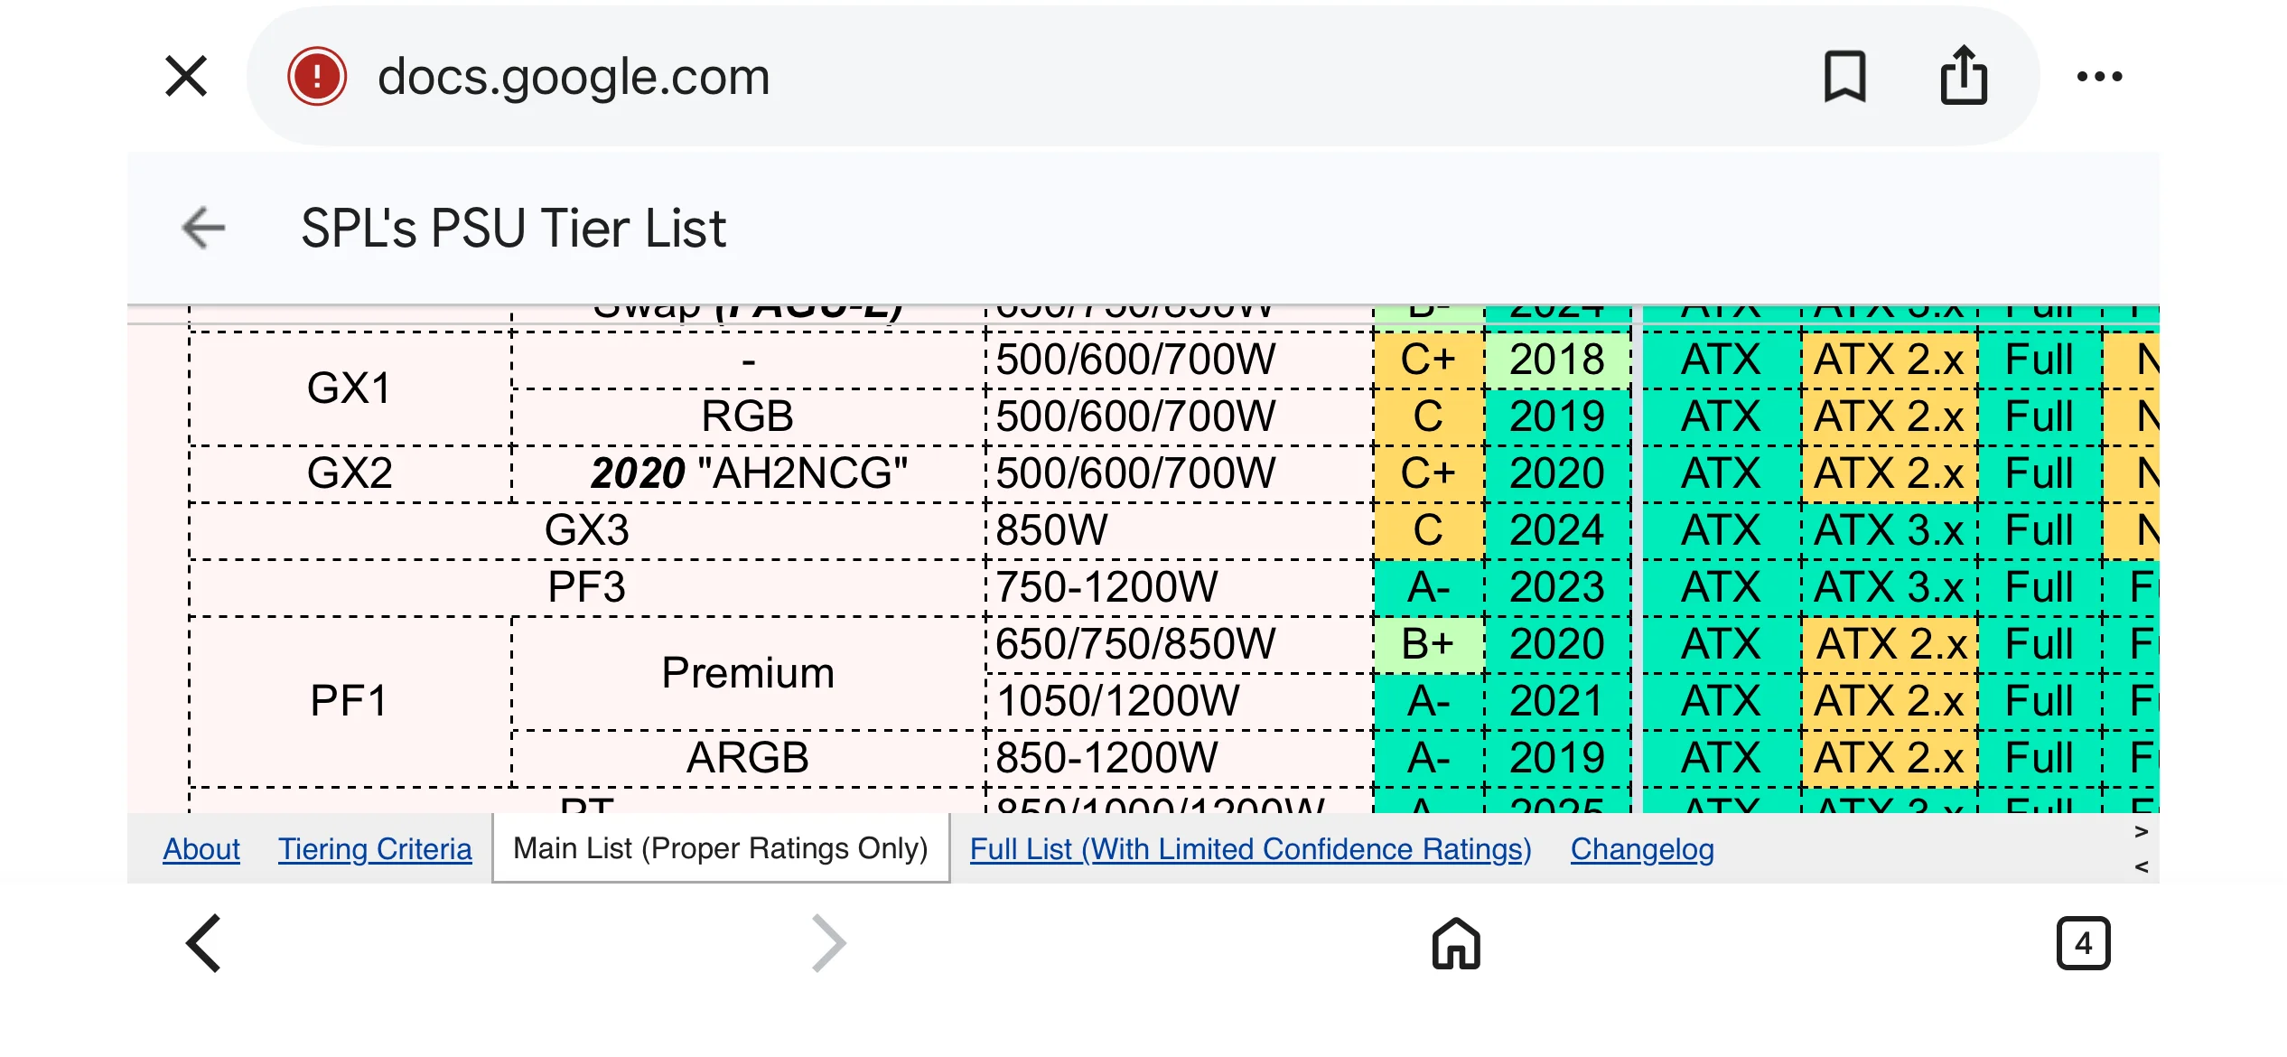Tap the browser back chevron
Image resolution: width=2287 pixels, height=1057 pixels.
click(x=204, y=943)
